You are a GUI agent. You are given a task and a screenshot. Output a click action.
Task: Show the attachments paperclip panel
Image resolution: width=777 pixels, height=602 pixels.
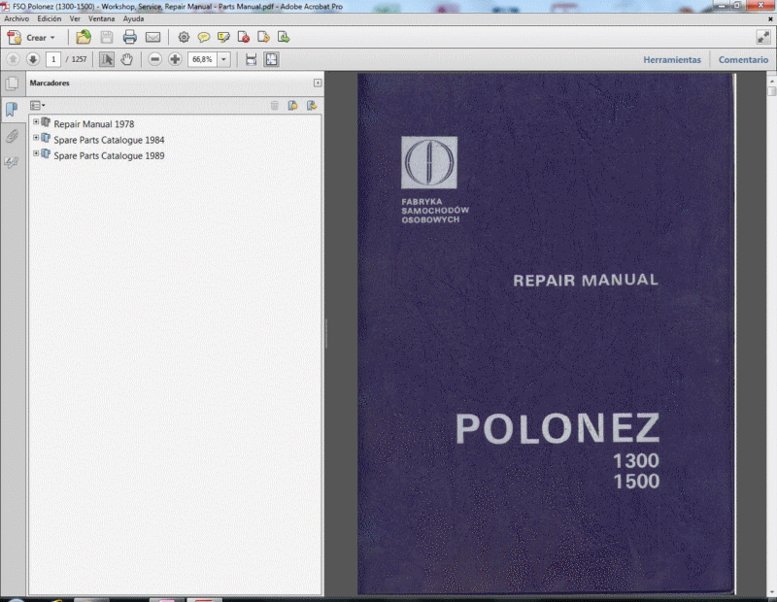pyautogui.click(x=12, y=136)
